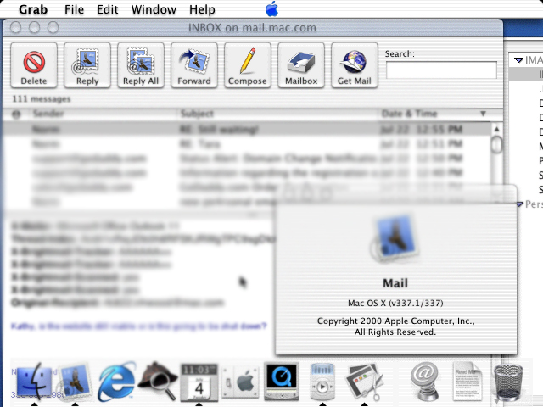Image resolution: width=543 pixels, height=407 pixels.
Task: Select the Information regarding the registration message
Action: tap(247, 173)
